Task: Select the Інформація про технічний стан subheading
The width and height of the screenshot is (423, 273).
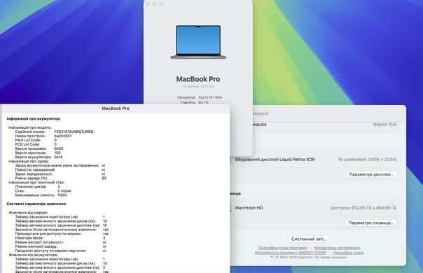Action: point(36,183)
